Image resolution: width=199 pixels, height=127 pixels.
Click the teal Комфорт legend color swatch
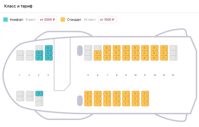[6, 20]
